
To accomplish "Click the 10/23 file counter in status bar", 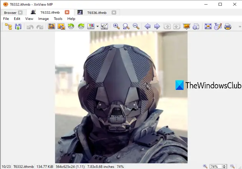I will [6, 167].
